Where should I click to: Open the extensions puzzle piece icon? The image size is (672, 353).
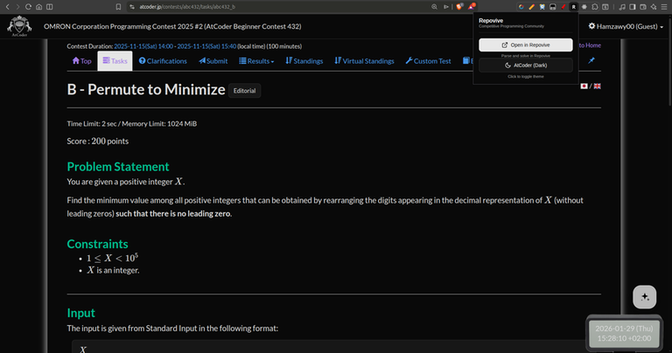[x=595, y=7]
